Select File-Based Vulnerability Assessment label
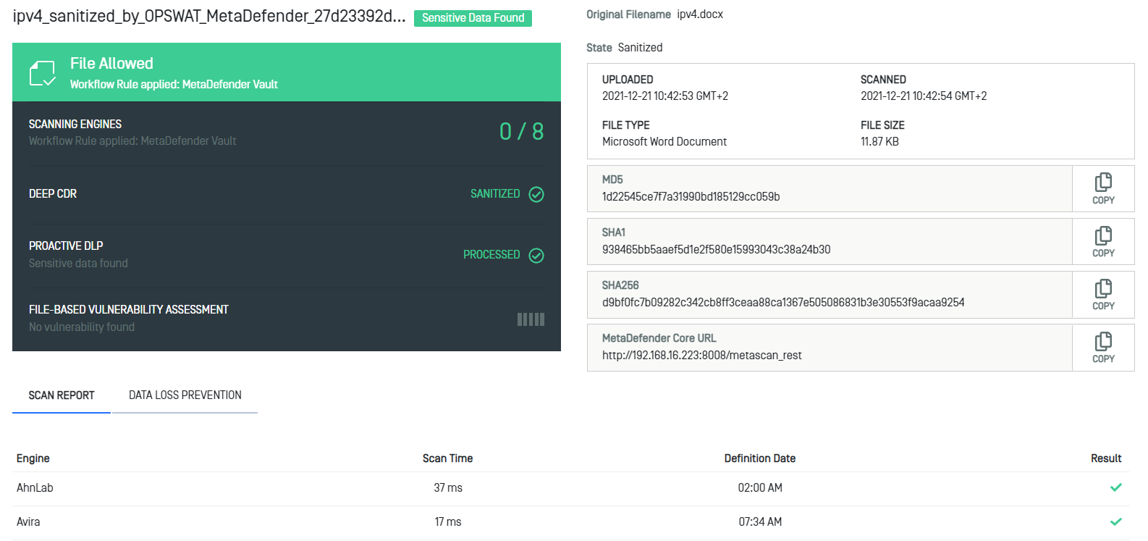Image resolution: width=1148 pixels, height=541 pixels. click(x=129, y=310)
